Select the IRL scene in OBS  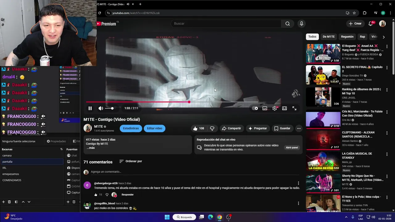coord(32,168)
